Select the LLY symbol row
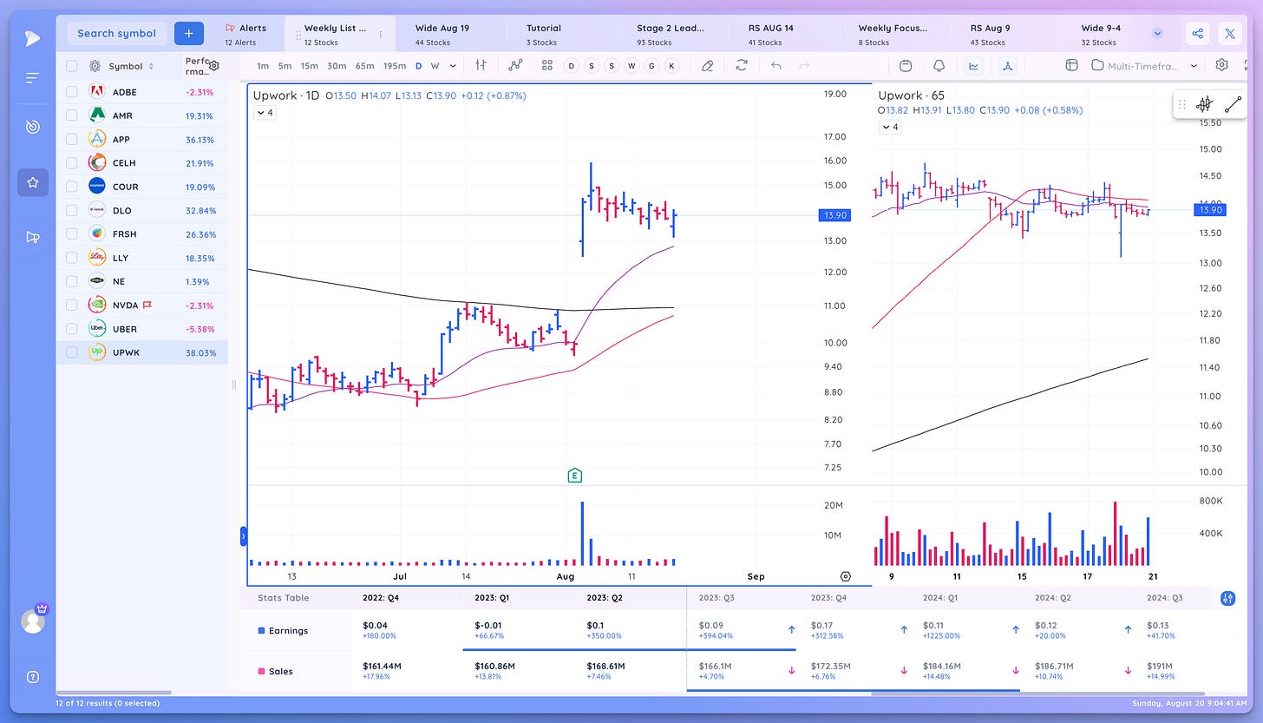Viewport: 1263px width, 723px height. 142,258
